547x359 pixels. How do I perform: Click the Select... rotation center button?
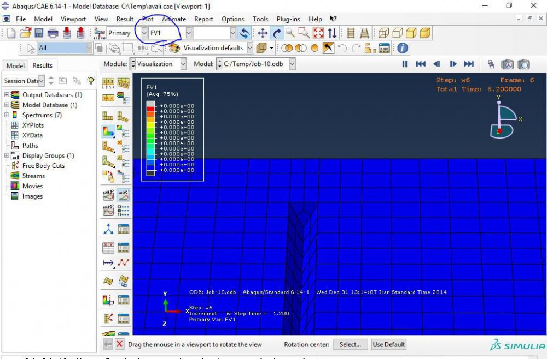point(350,344)
